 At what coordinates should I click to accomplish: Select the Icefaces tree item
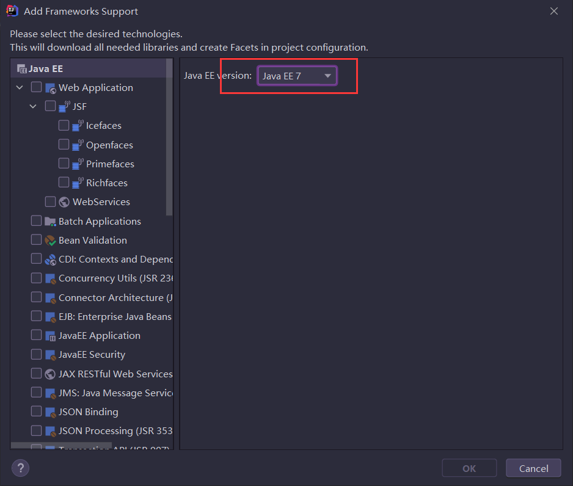(x=103, y=126)
